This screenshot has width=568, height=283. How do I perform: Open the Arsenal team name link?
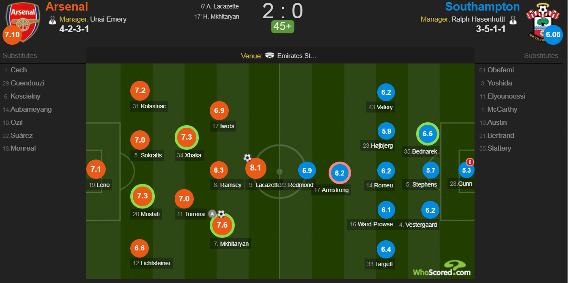pos(67,7)
